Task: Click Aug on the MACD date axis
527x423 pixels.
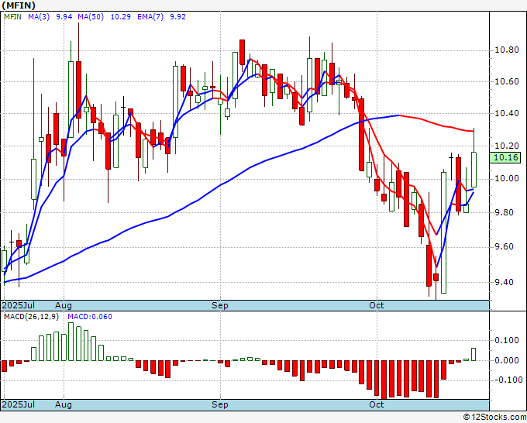Action: click(x=64, y=404)
